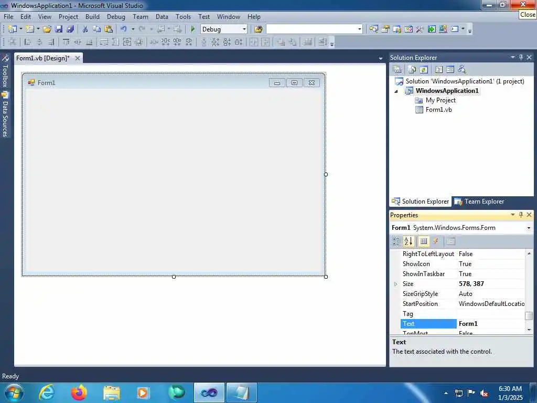The image size is (537, 403).
Task: Click the Paste clipboard icon
Action: 109,29
